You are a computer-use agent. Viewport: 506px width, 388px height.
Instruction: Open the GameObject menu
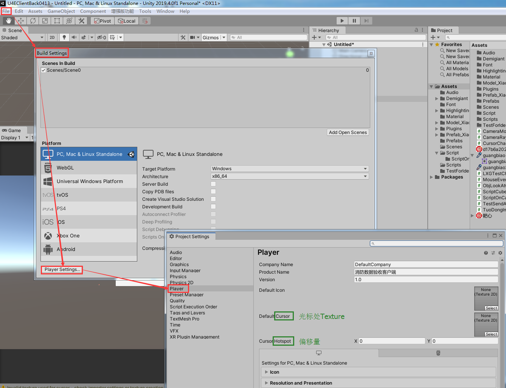61,11
